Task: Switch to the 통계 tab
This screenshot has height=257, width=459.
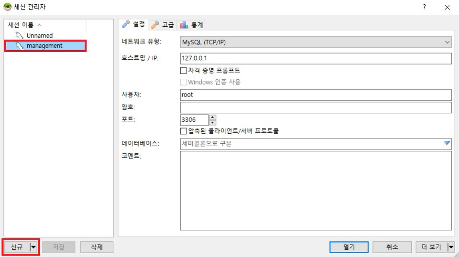Action: coord(192,25)
